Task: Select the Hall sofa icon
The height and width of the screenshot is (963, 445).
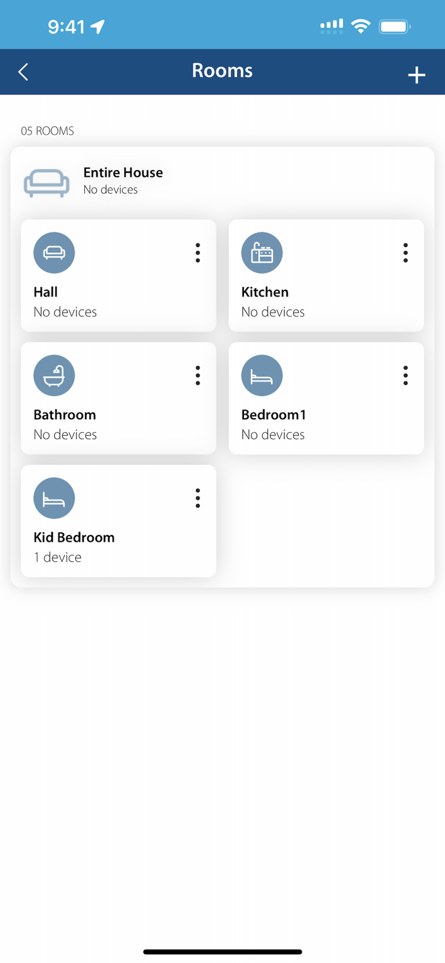Action: [x=54, y=252]
